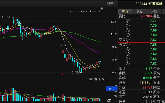Screen dimensions: 165x103
Task: Collapse side panel with 隐藏>> button
Action: (x=112, y=3)
